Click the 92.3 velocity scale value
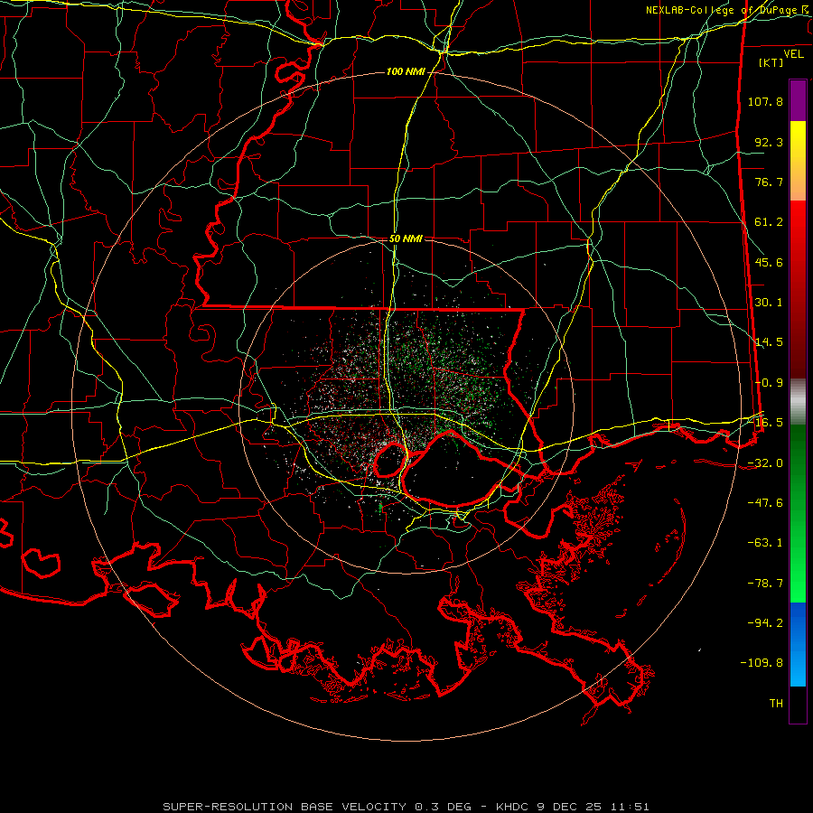Screen dimensions: 813x813 pos(769,142)
